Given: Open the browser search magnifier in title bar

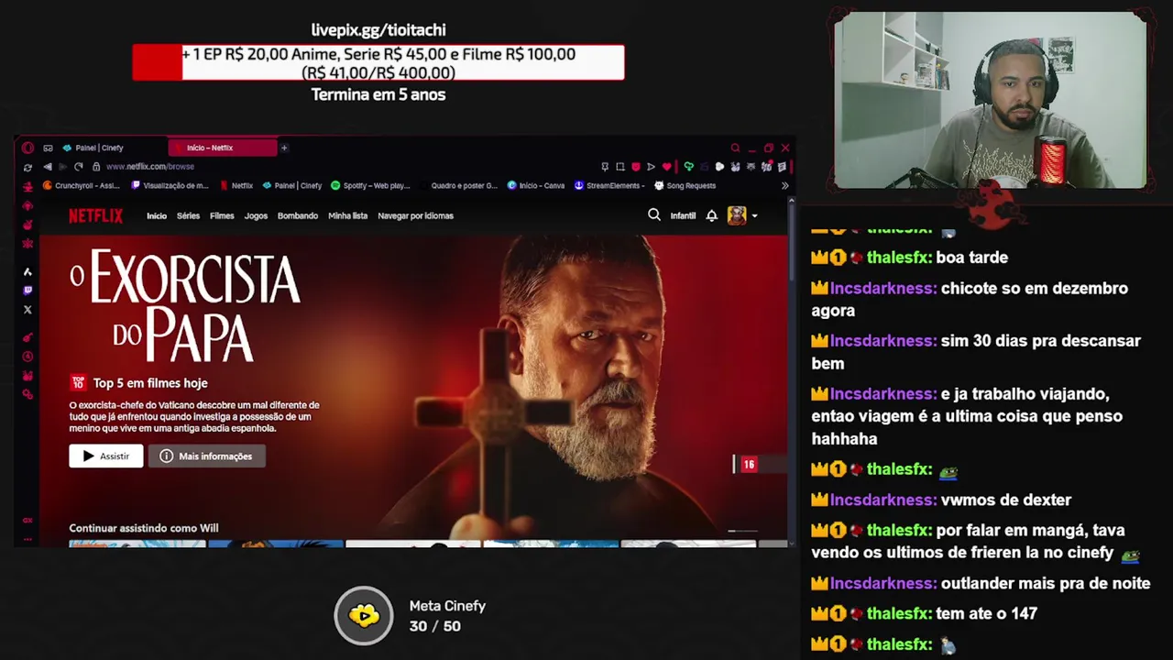Looking at the screenshot, I should point(735,148).
